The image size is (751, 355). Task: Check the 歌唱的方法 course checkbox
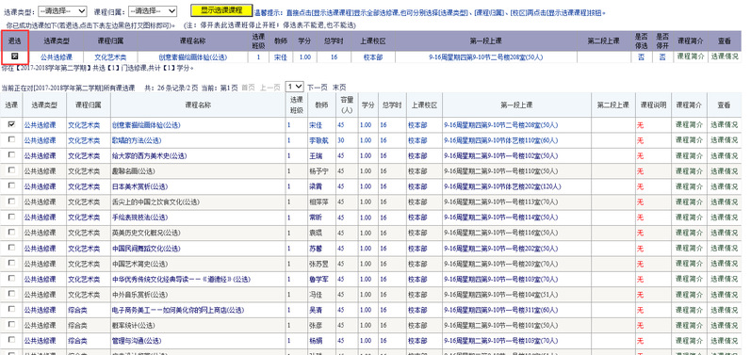(11, 139)
